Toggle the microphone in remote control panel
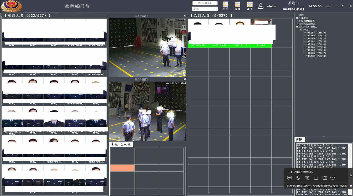The width and height of the screenshot is (353, 196). (298, 178)
